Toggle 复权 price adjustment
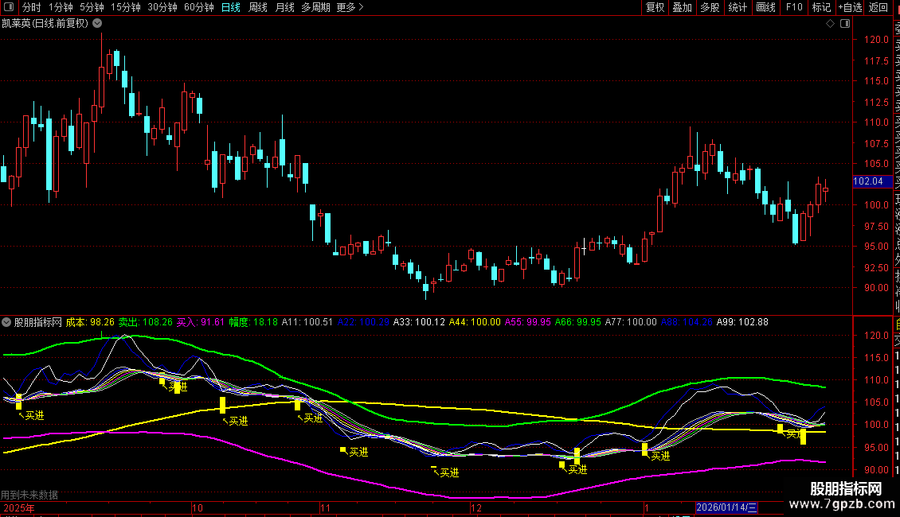The image size is (900, 517). coord(655,7)
